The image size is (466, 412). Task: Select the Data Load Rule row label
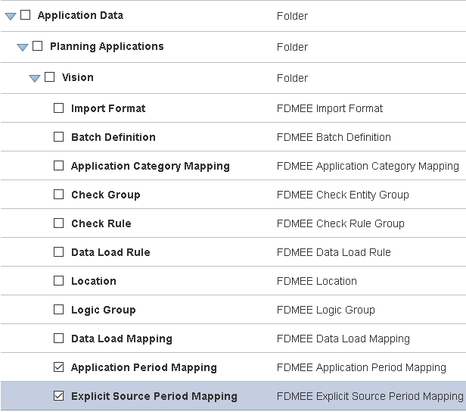(110, 252)
